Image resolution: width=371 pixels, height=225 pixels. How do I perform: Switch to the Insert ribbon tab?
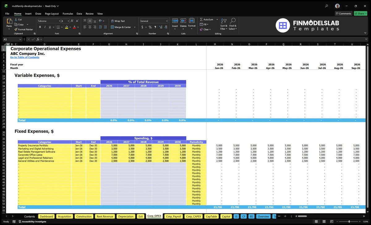[28, 14]
